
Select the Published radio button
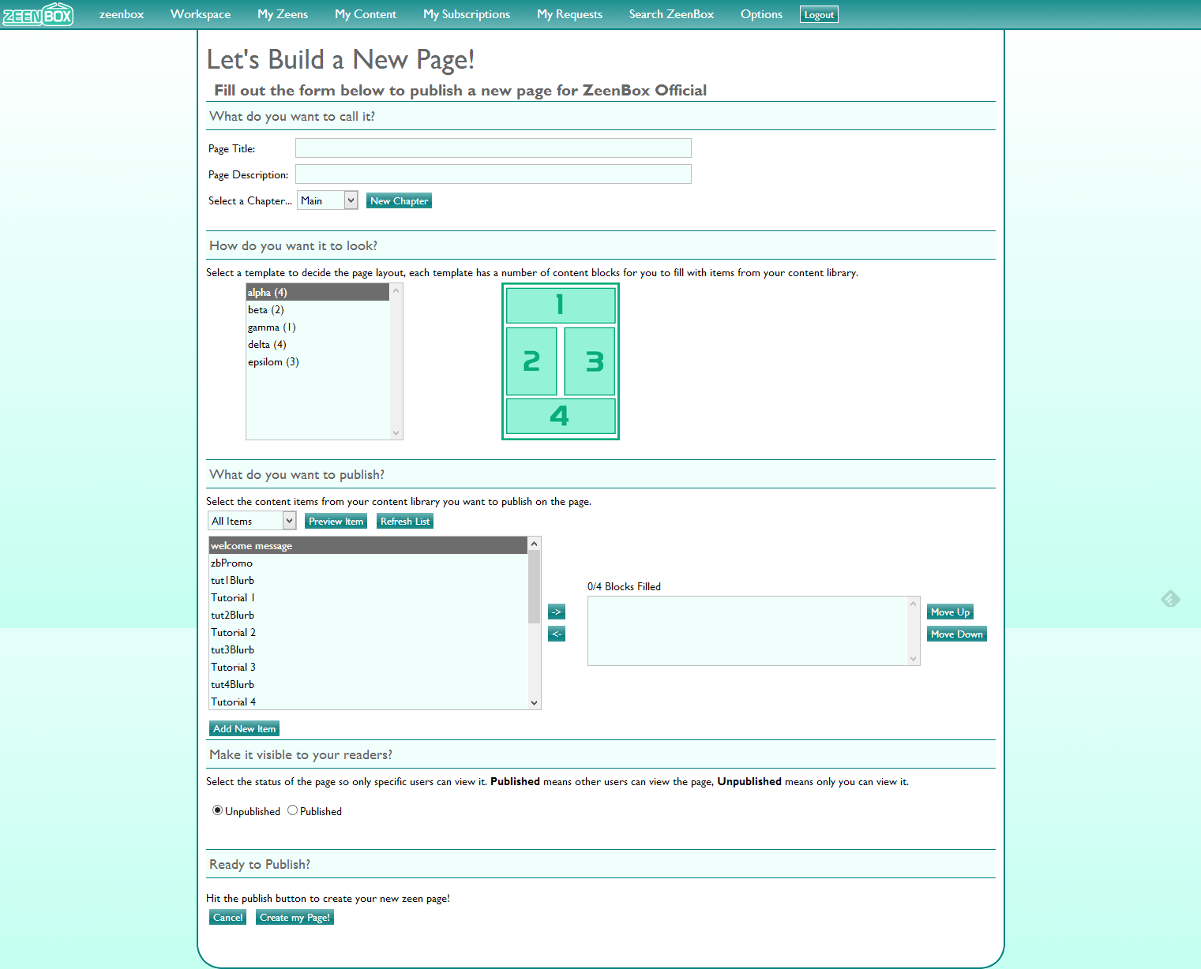pyautogui.click(x=292, y=810)
